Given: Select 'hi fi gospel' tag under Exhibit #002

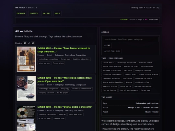Looking at the screenshot, I should click(x=63, y=93).
